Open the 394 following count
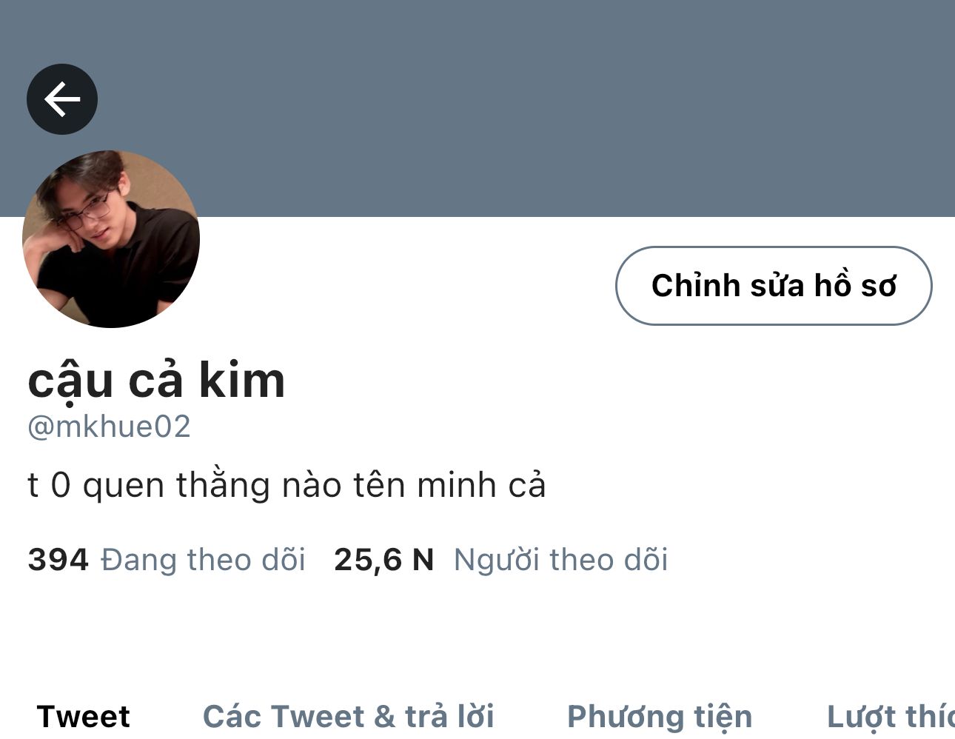 [58, 560]
